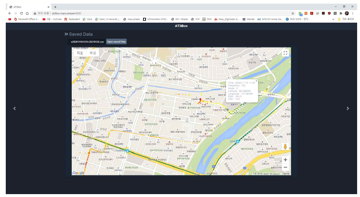The height and width of the screenshot is (197, 360).
Task: Open the Slack 5-nanocdn bookmark
Action: (x=108, y=19)
